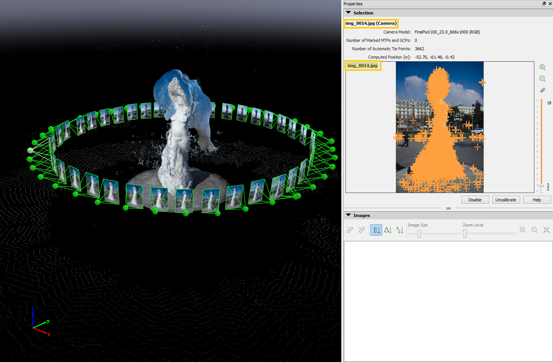Undock the Properties panel

[544, 4]
